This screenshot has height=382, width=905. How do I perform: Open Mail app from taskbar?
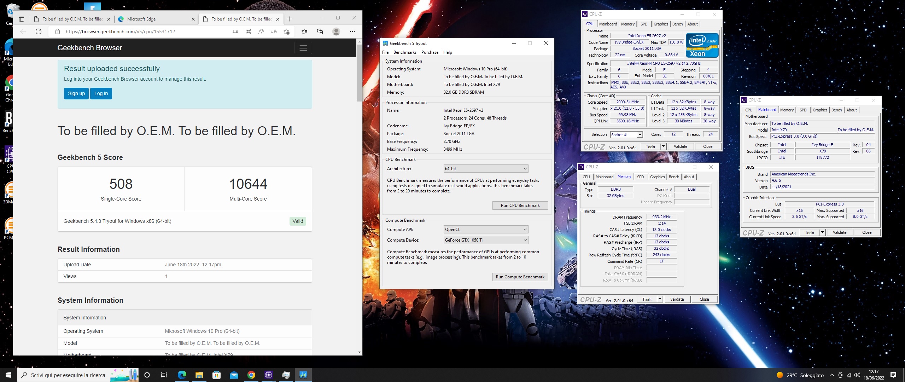tap(234, 375)
